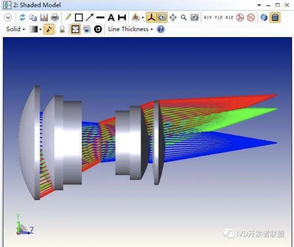
Task: Toggle the flashlight lighting button
Action: pyautogui.click(x=49, y=29)
